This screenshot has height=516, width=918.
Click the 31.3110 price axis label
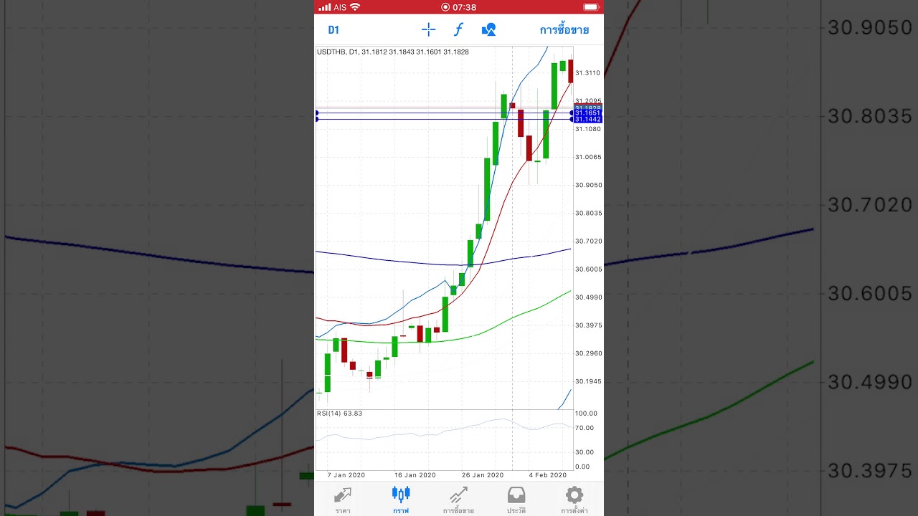(x=588, y=73)
